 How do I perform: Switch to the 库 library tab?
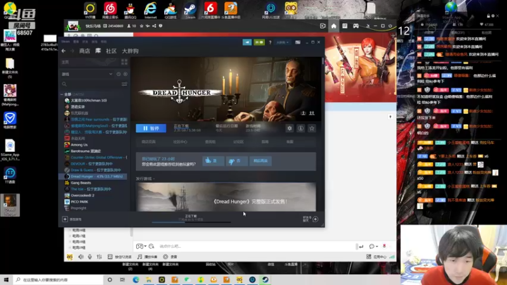pos(98,51)
